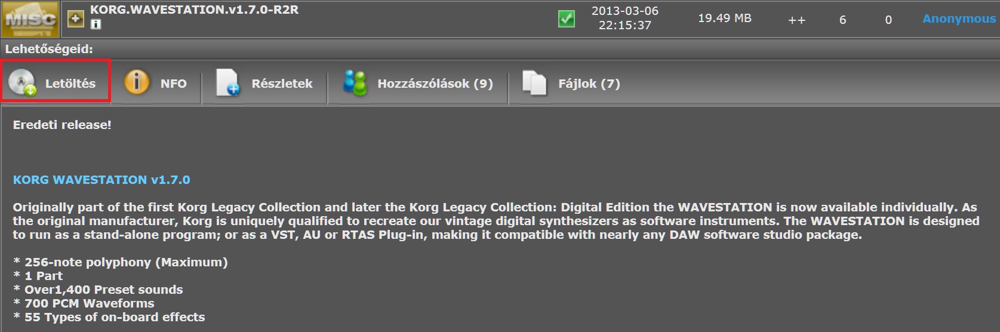The height and width of the screenshot is (332, 1000).
Task: Click the orange NFO info icon
Action: click(137, 81)
